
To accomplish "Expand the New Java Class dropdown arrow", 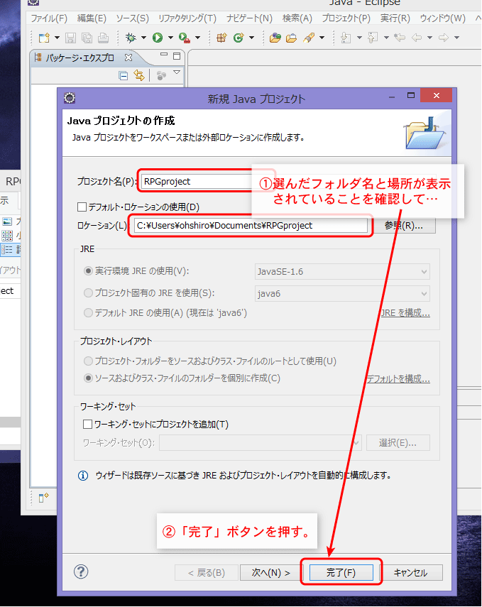I will [x=251, y=38].
